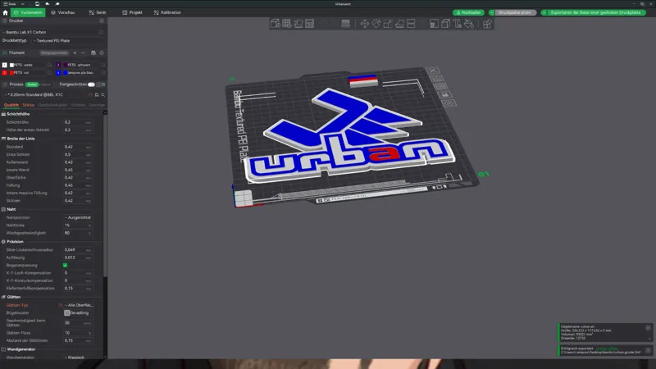Select the Cut tool
The width and height of the screenshot is (656, 369).
tap(411, 24)
